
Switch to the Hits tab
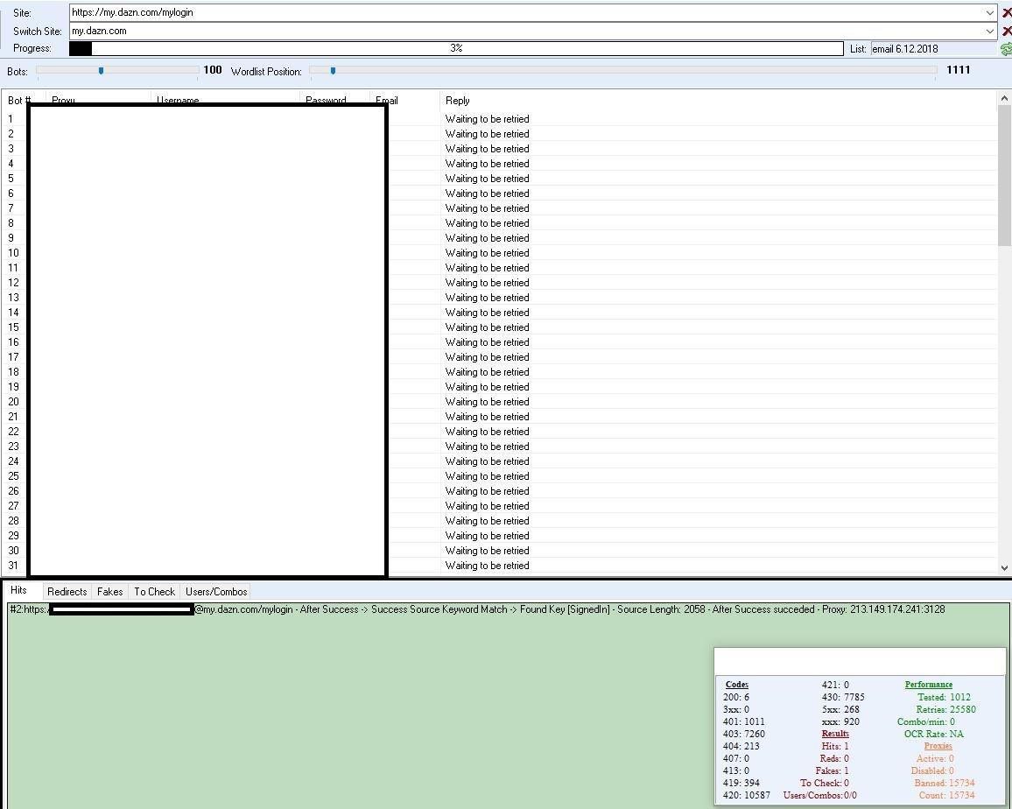[18, 590]
